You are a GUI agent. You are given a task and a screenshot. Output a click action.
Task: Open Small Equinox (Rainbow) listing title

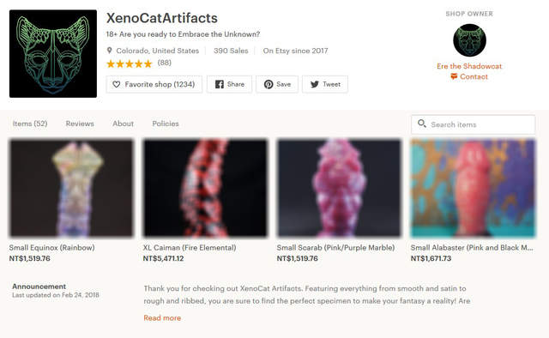(51, 248)
